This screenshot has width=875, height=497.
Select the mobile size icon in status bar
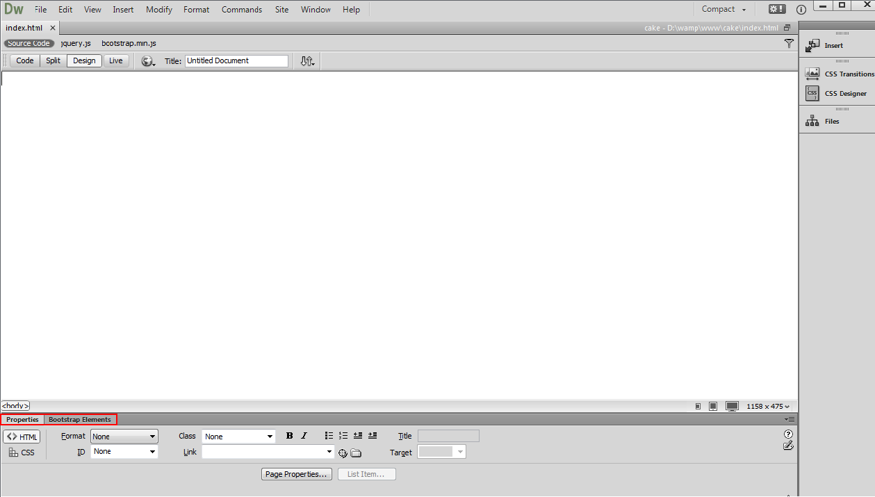pos(698,406)
